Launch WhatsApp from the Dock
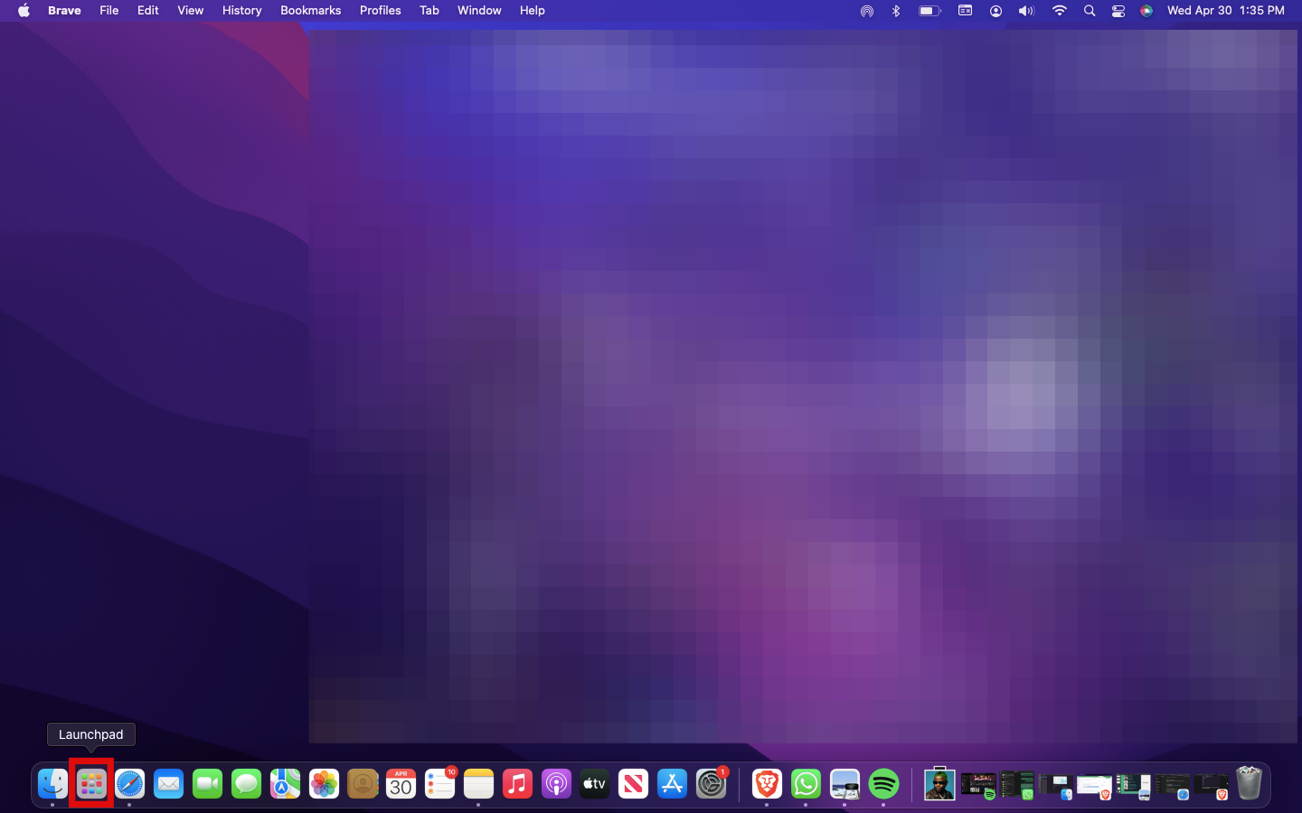This screenshot has width=1302, height=813. click(x=806, y=783)
